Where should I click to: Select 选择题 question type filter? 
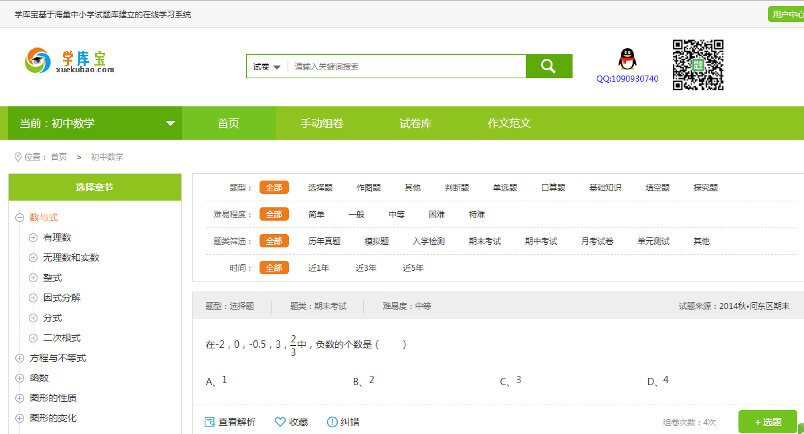point(320,187)
